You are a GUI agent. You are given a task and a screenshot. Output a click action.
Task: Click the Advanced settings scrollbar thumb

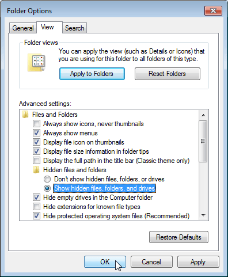click(203, 141)
